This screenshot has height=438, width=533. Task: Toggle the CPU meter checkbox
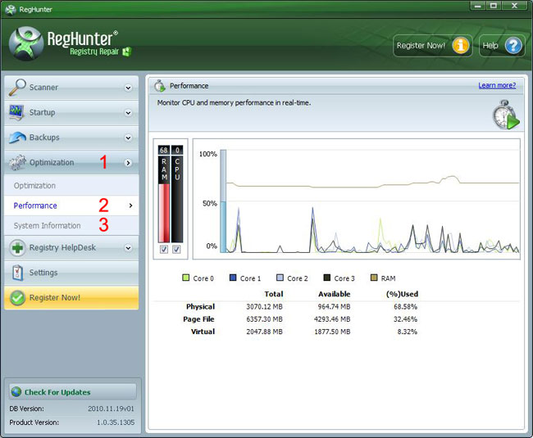[x=177, y=249]
